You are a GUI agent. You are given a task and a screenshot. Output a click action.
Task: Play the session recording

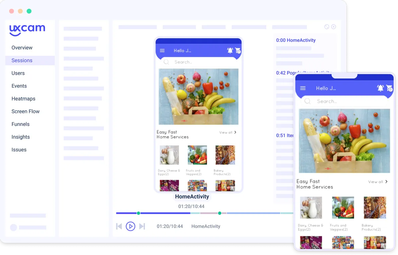click(x=131, y=226)
